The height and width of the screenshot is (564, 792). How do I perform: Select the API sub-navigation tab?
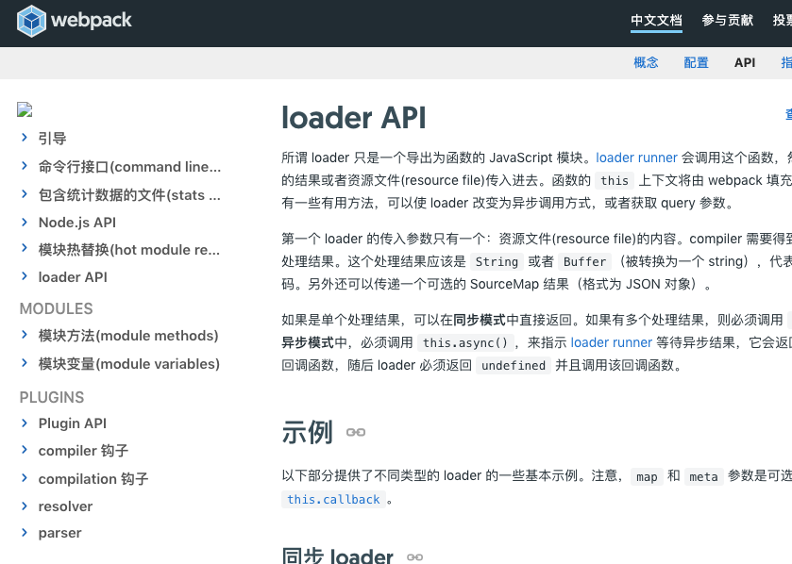point(745,63)
